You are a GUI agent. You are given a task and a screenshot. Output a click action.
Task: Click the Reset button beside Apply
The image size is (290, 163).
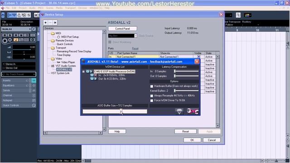pos(185,131)
